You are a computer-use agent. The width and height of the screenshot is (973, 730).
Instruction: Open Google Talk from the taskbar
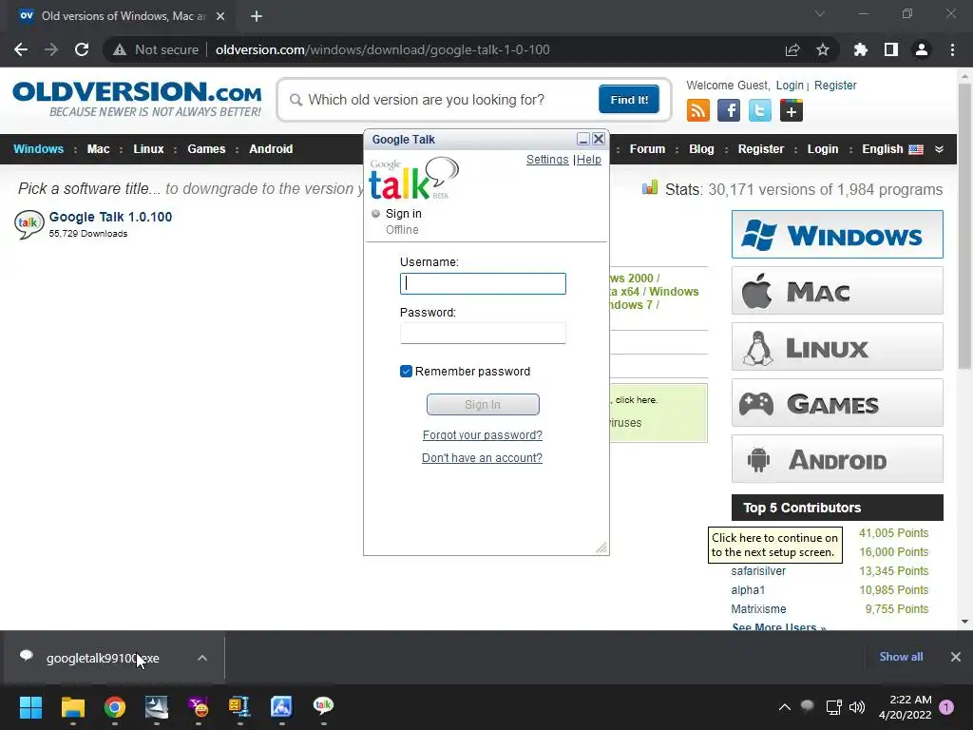[323, 705]
